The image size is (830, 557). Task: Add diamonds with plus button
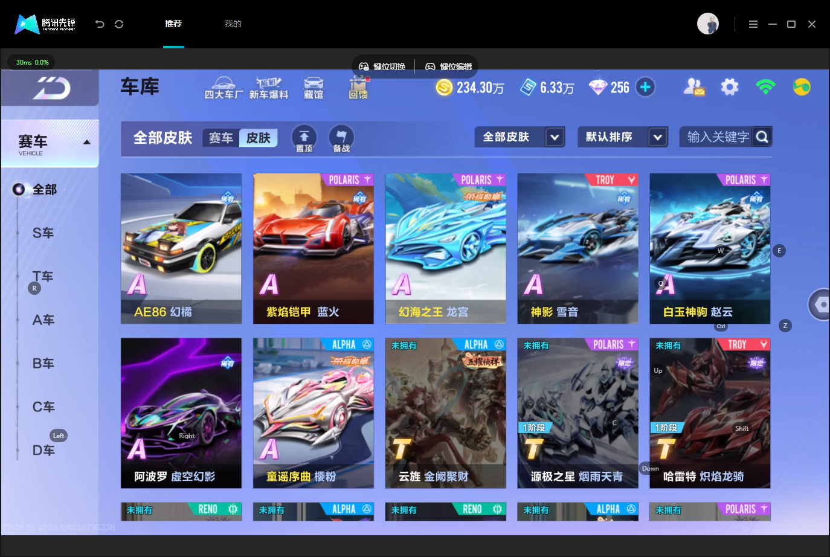pos(645,87)
